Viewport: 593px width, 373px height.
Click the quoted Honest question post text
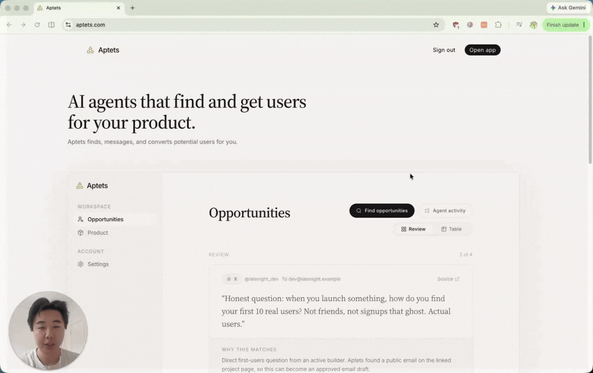[x=336, y=312]
